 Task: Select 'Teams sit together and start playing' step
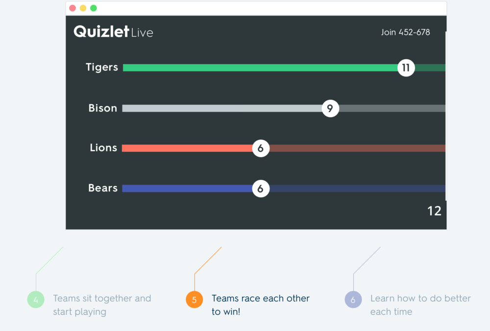pyautogui.click(x=102, y=305)
